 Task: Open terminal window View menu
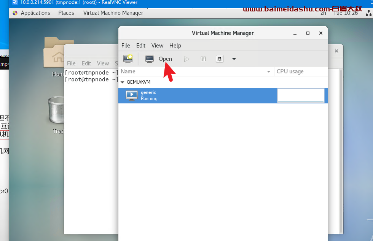coord(103,63)
